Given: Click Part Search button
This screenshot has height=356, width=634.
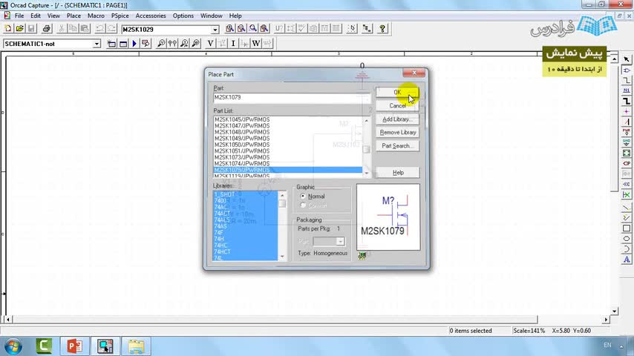Looking at the screenshot, I should point(397,146).
